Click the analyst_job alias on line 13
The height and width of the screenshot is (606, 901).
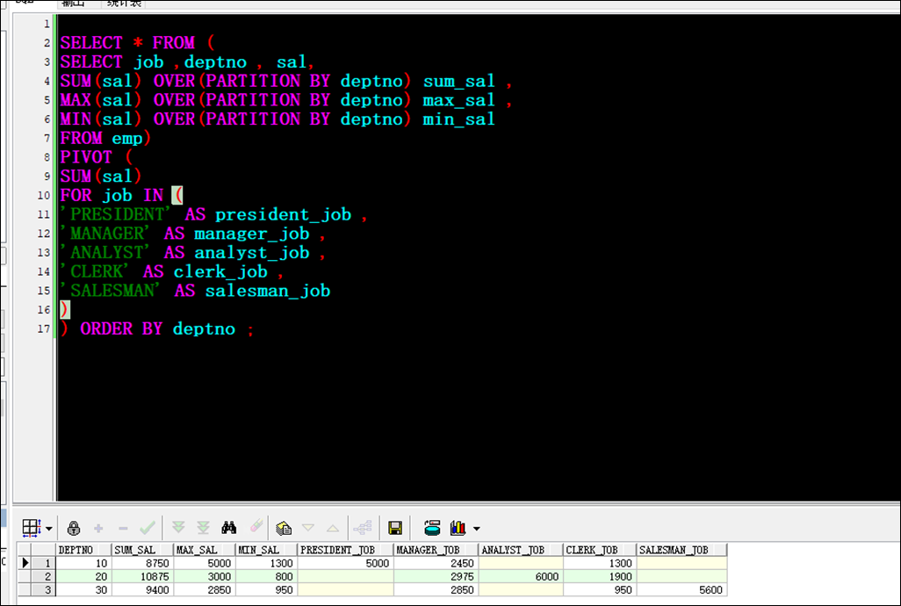252,253
